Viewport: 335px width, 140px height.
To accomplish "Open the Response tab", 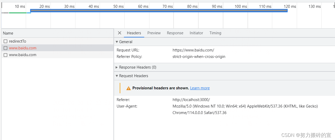I will [175, 33].
